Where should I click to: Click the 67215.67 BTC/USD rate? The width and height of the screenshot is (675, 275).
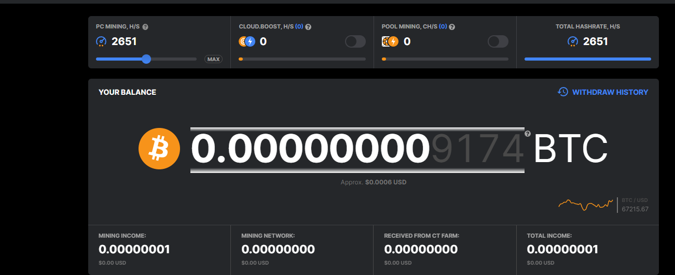tap(635, 209)
